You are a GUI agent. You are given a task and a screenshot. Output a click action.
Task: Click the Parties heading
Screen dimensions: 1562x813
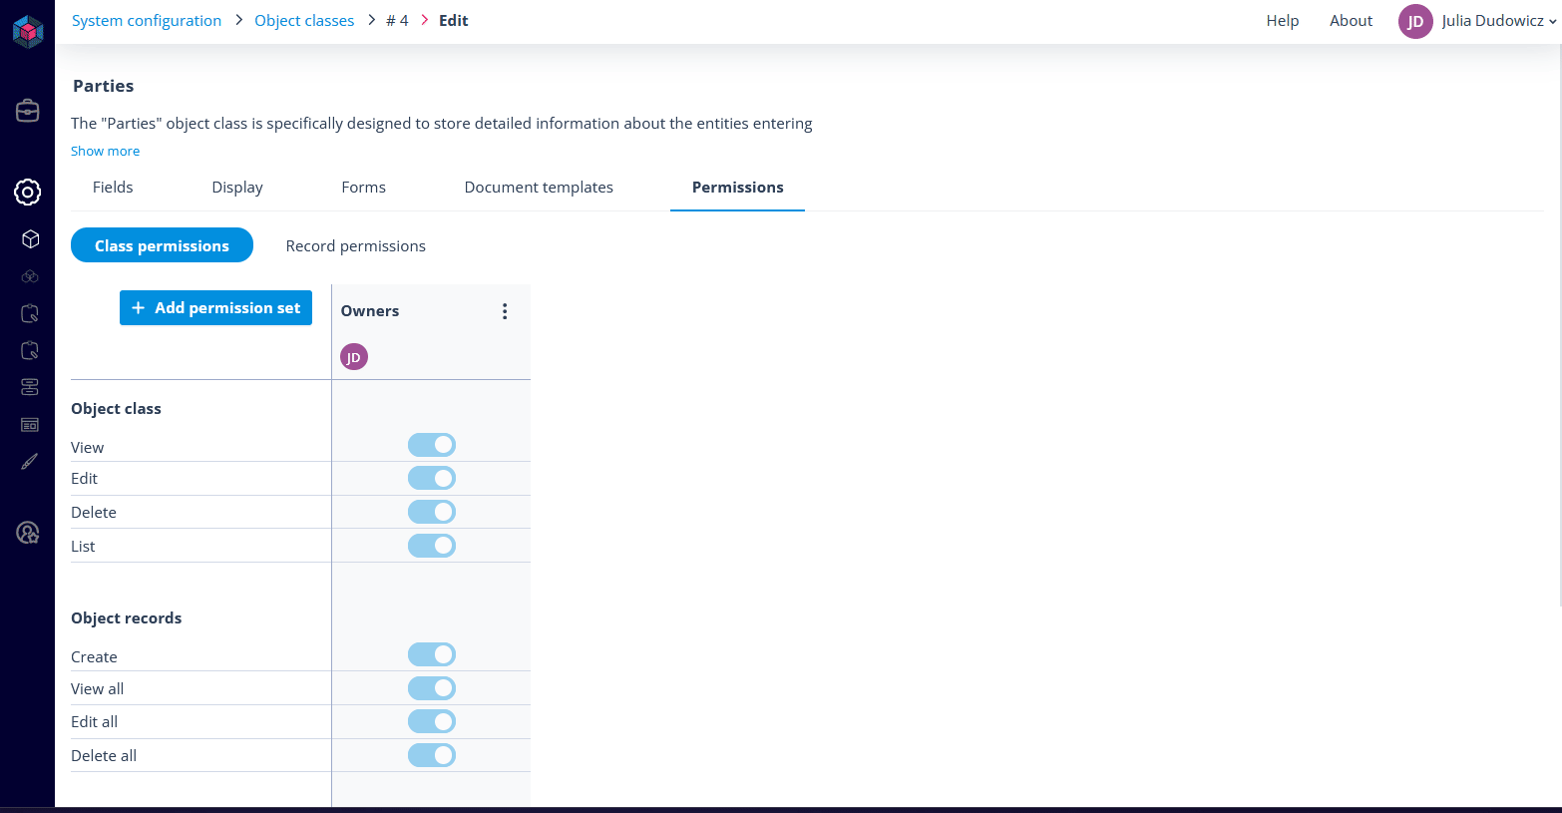[x=104, y=86]
